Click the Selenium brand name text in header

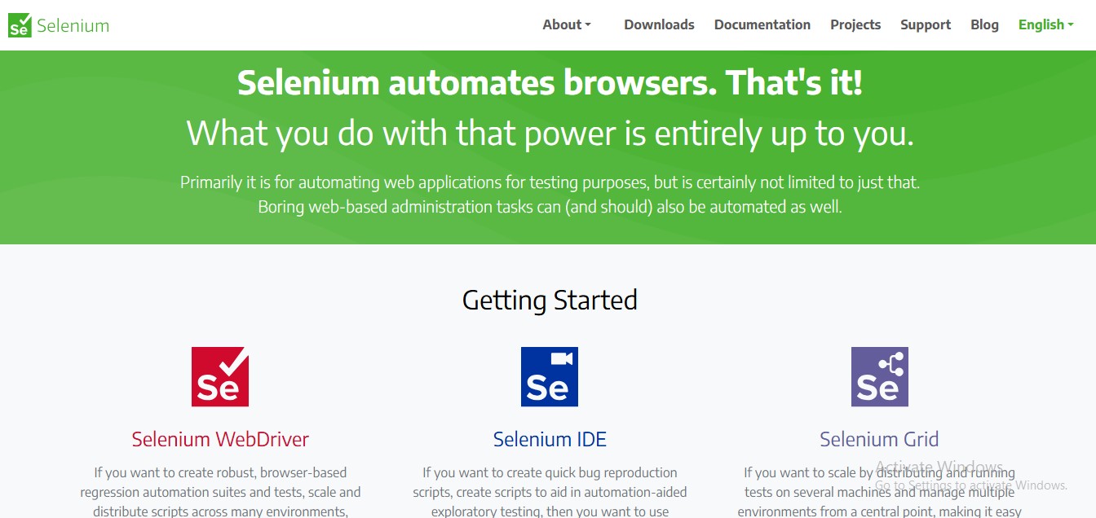(x=73, y=25)
